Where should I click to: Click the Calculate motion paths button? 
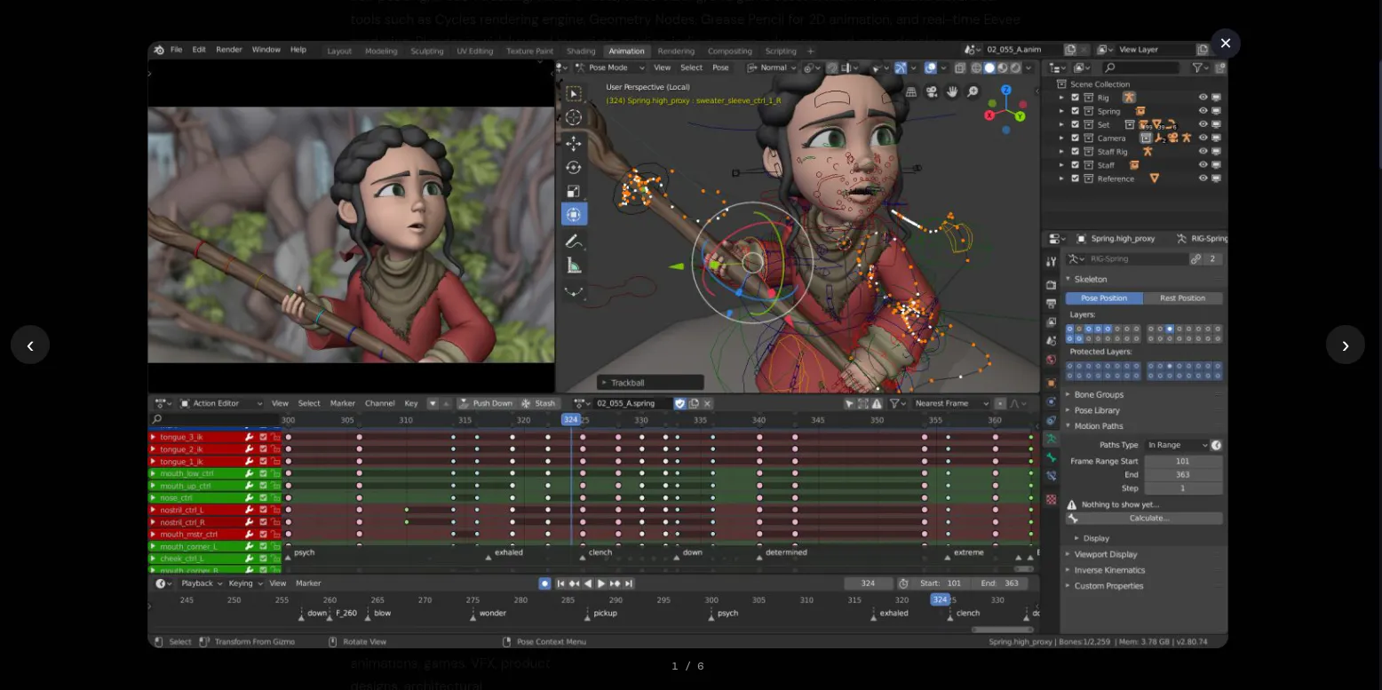(1144, 519)
